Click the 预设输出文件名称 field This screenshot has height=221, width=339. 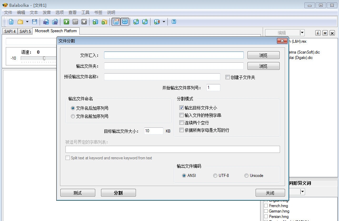[162, 77]
